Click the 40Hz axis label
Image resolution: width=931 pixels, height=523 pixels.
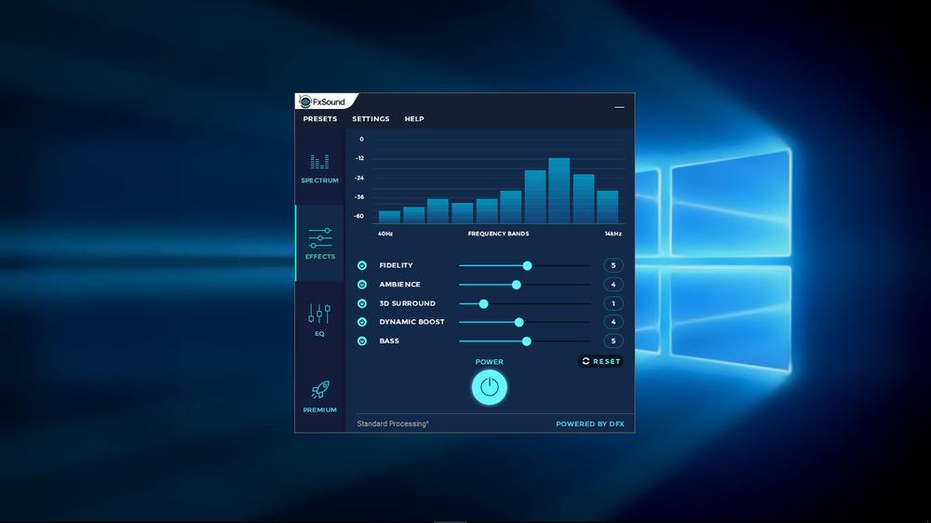(385, 234)
